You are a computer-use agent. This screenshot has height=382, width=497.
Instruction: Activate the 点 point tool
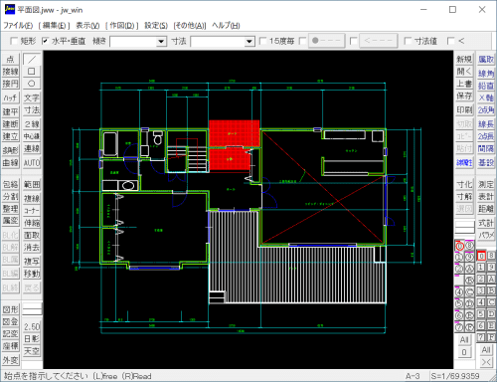pos(11,60)
